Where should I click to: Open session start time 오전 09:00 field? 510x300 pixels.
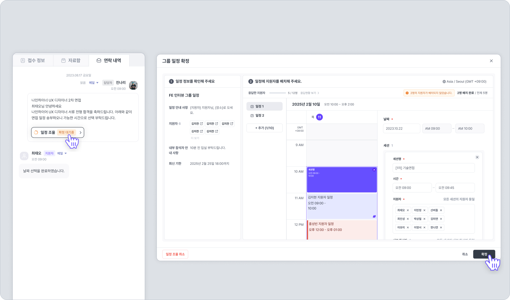click(412, 188)
